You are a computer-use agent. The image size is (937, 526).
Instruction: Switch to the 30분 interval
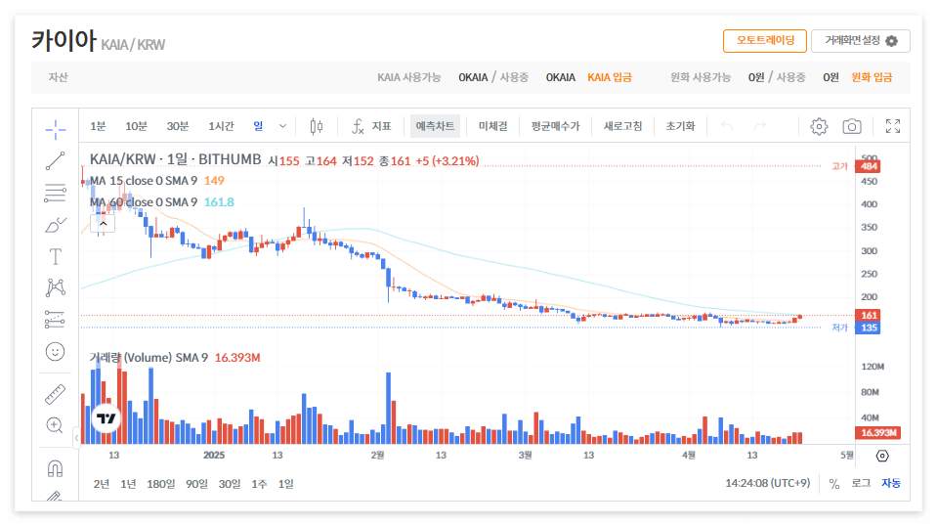tap(178, 126)
